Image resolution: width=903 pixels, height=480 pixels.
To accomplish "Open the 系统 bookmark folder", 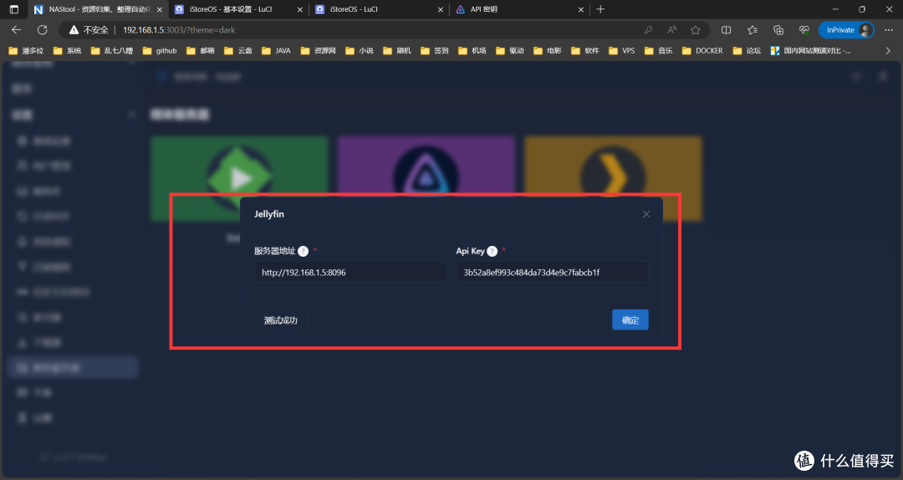I will [x=67, y=51].
